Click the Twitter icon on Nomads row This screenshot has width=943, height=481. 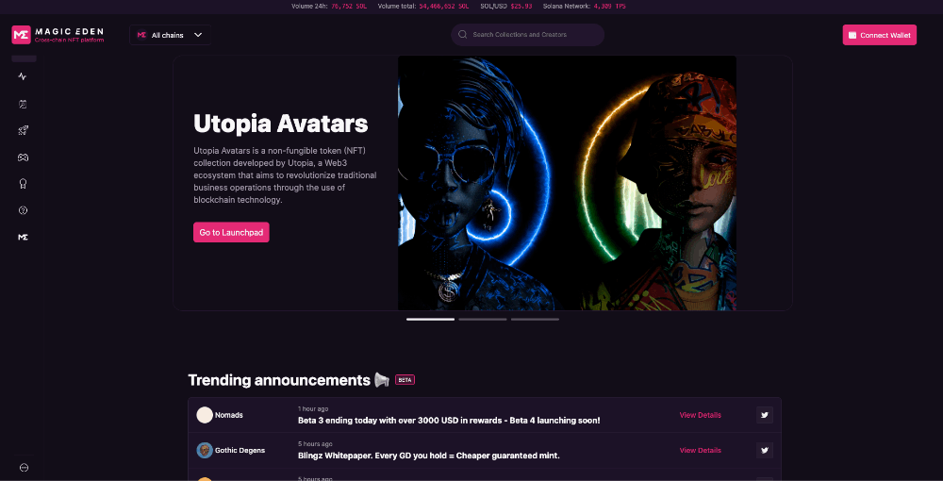click(765, 415)
